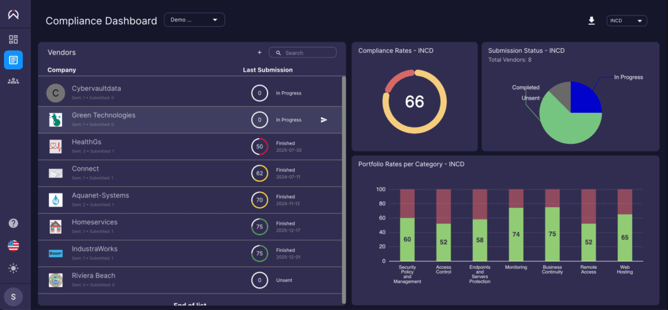Sort by Last Submission column header
Image resolution: width=668 pixels, height=310 pixels.
pyautogui.click(x=267, y=70)
